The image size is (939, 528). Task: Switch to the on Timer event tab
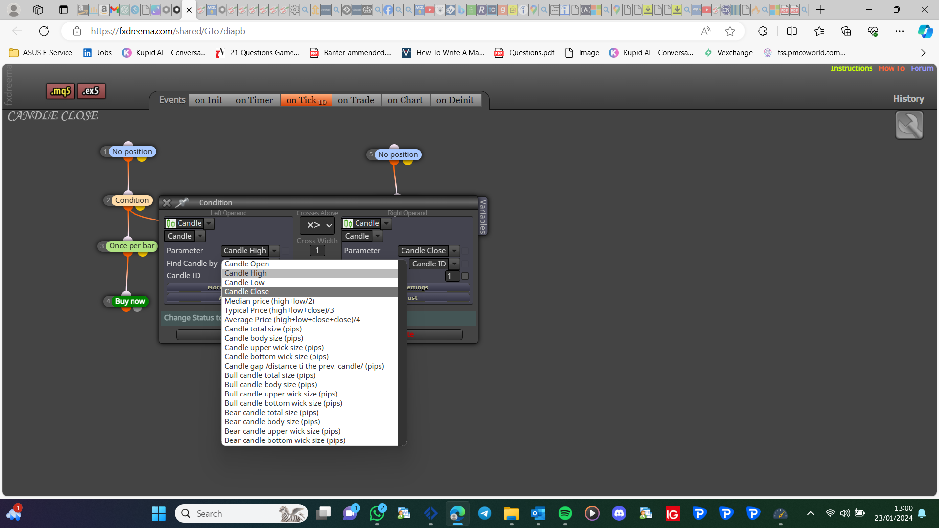click(254, 100)
